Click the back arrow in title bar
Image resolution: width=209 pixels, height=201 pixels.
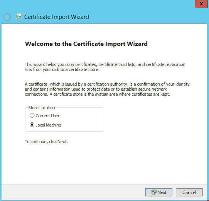(x=7, y=17)
